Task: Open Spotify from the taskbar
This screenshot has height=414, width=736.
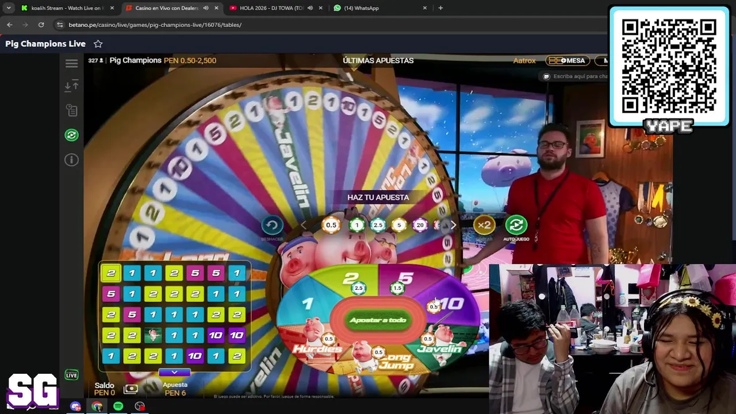Action: pos(118,407)
